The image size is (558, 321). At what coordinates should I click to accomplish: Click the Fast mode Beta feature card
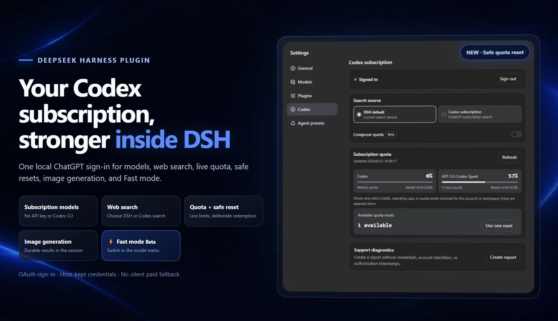point(141,246)
